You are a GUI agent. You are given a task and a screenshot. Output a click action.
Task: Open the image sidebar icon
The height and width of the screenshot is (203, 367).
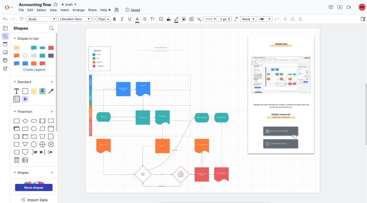tap(5, 52)
